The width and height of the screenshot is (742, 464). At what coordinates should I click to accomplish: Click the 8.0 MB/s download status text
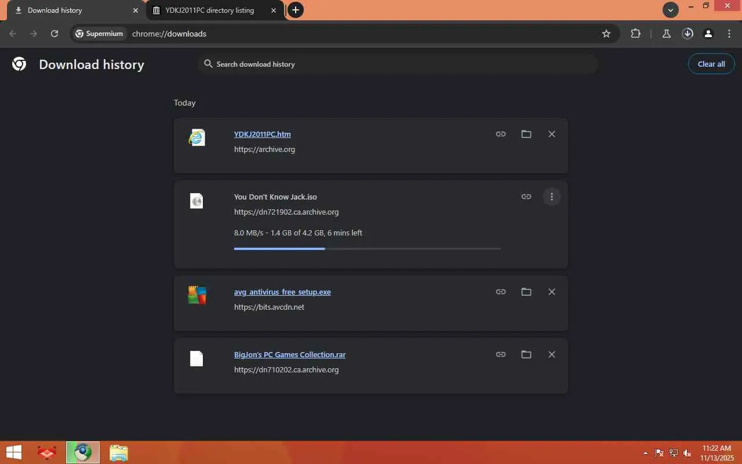[x=298, y=233]
